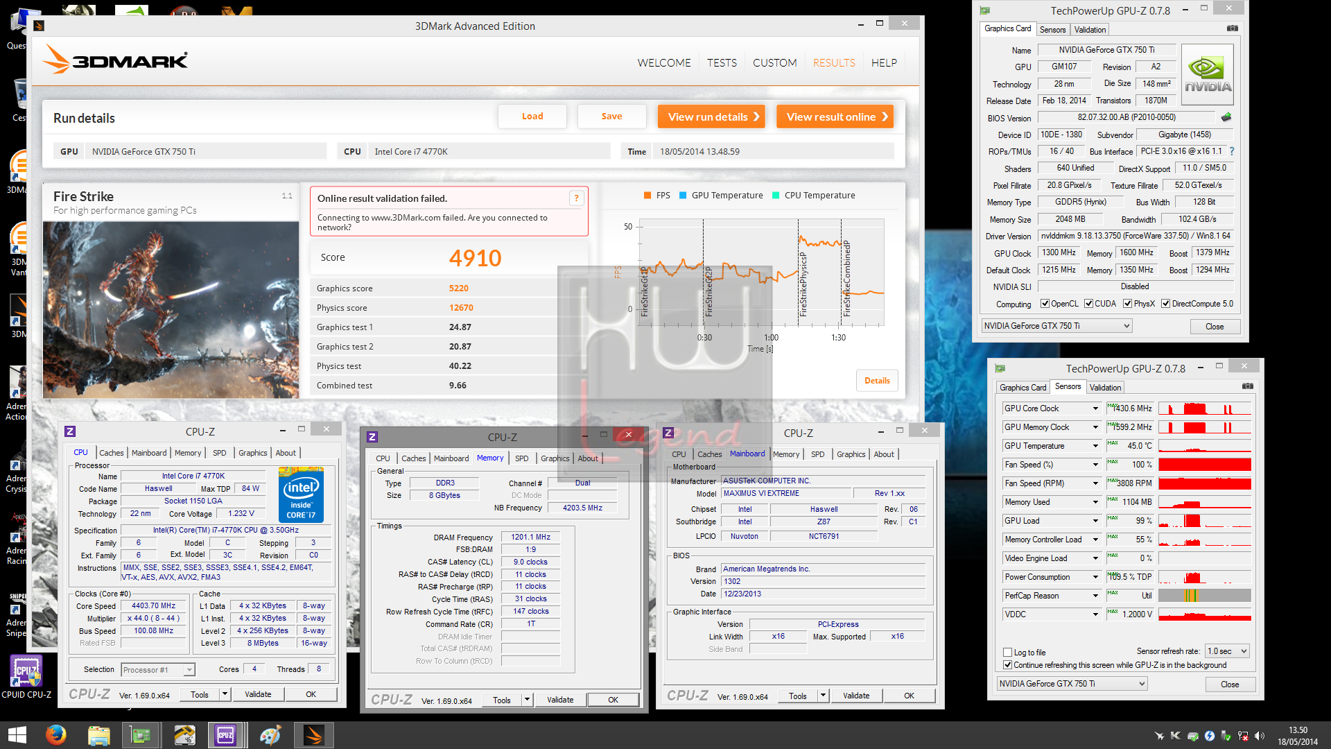Open the Processor #1 selection dropdown

(158, 670)
